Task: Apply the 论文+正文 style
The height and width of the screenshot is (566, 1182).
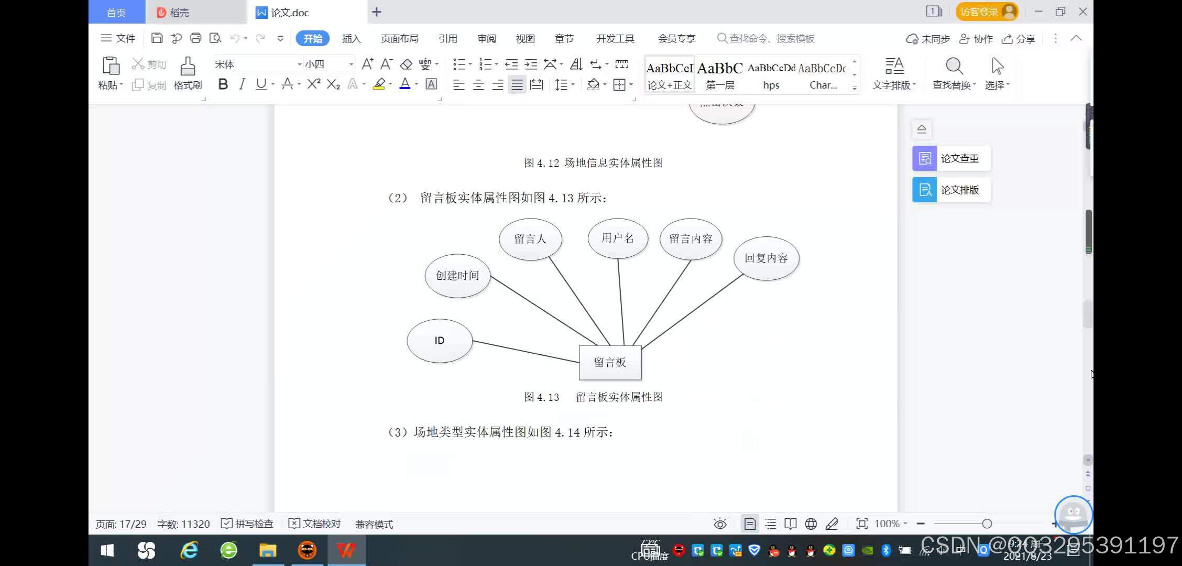Action: (x=670, y=74)
